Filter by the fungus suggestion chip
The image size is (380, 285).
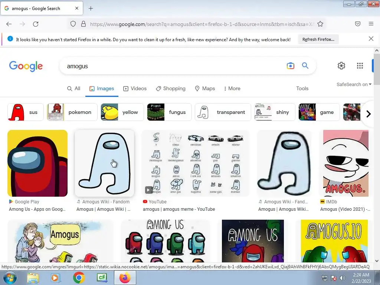click(x=169, y=112)
